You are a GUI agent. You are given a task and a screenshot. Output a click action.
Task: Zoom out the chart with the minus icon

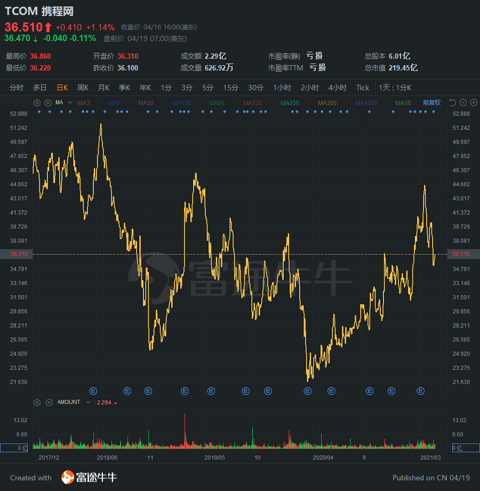coord(463,102)
